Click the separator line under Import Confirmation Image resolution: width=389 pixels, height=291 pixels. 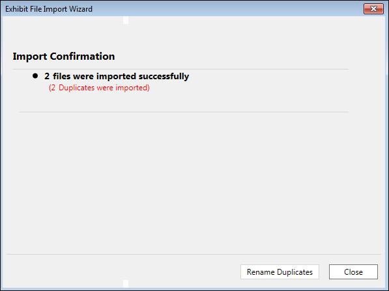(x=180, y=69)
